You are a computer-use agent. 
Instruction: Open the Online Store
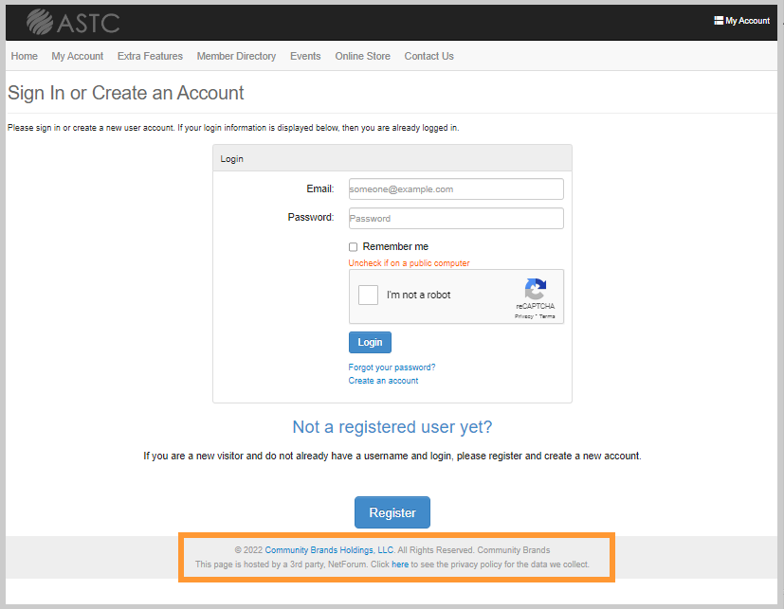coord(362,56)
